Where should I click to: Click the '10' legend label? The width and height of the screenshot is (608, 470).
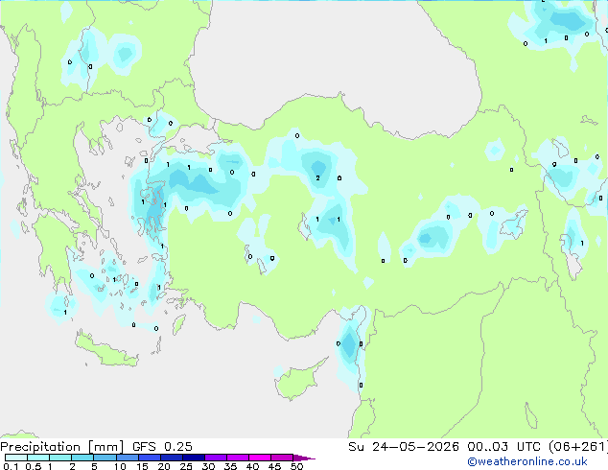120,466
